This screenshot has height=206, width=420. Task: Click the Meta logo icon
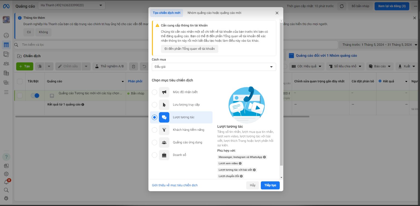[6, 6]
